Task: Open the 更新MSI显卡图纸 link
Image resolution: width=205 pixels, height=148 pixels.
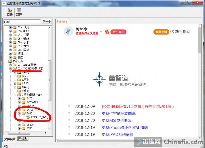Action: [x=117, y=120]
